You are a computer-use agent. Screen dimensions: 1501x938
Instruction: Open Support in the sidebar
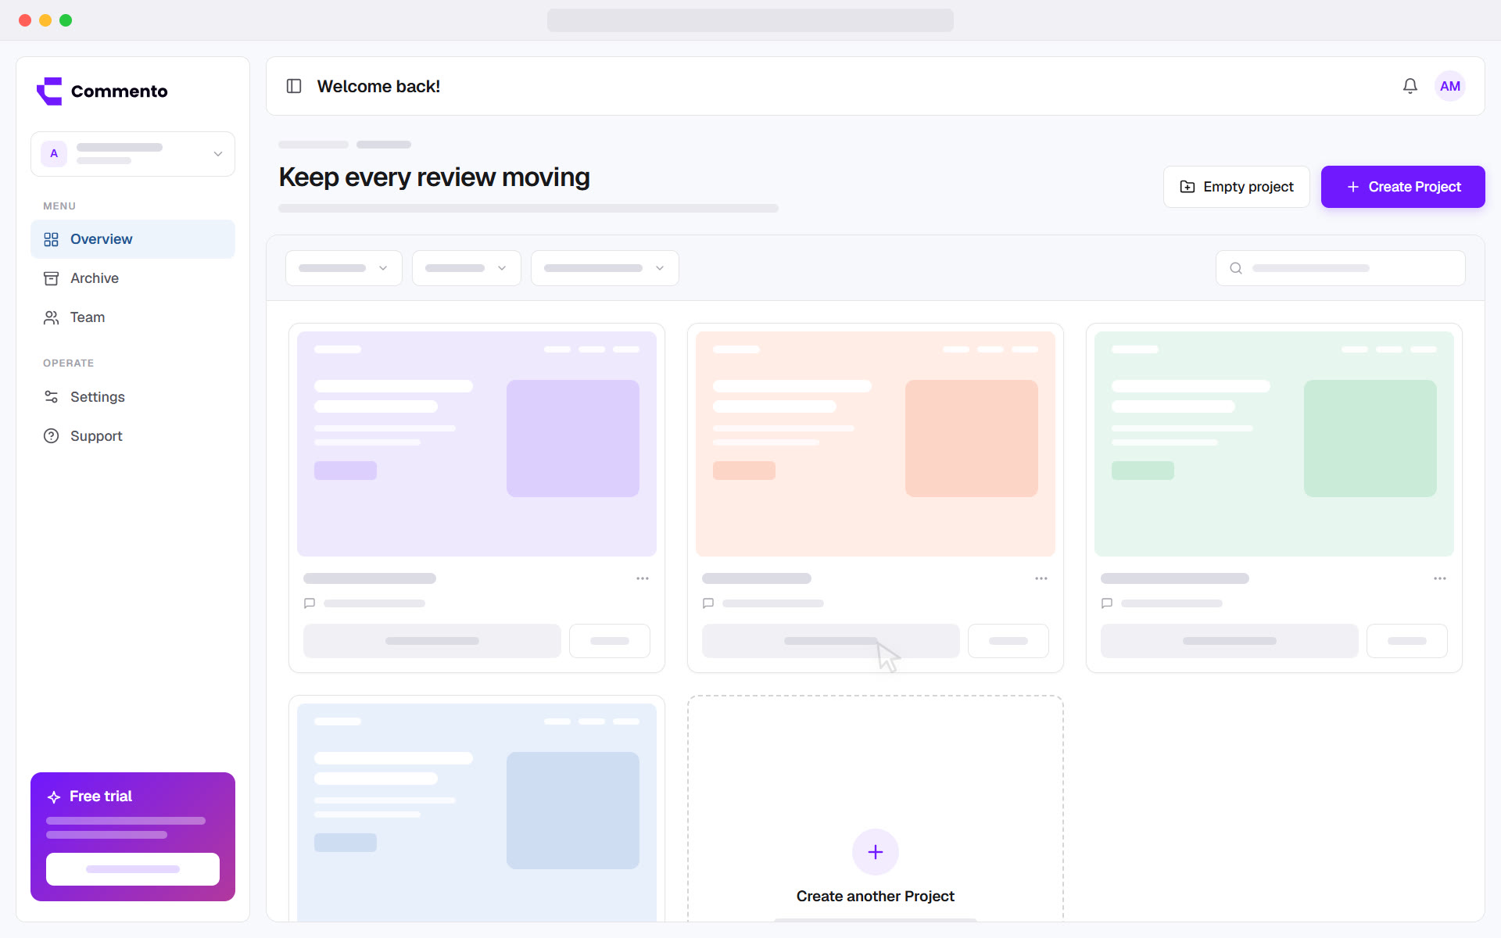pyautogui.click(x=133, y=436)
